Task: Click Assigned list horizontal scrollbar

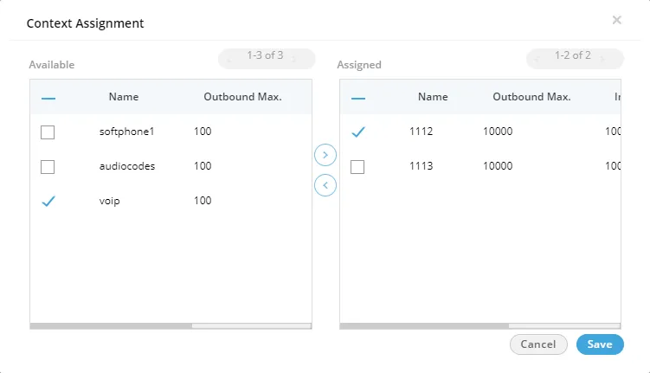Action: (424, 326)
